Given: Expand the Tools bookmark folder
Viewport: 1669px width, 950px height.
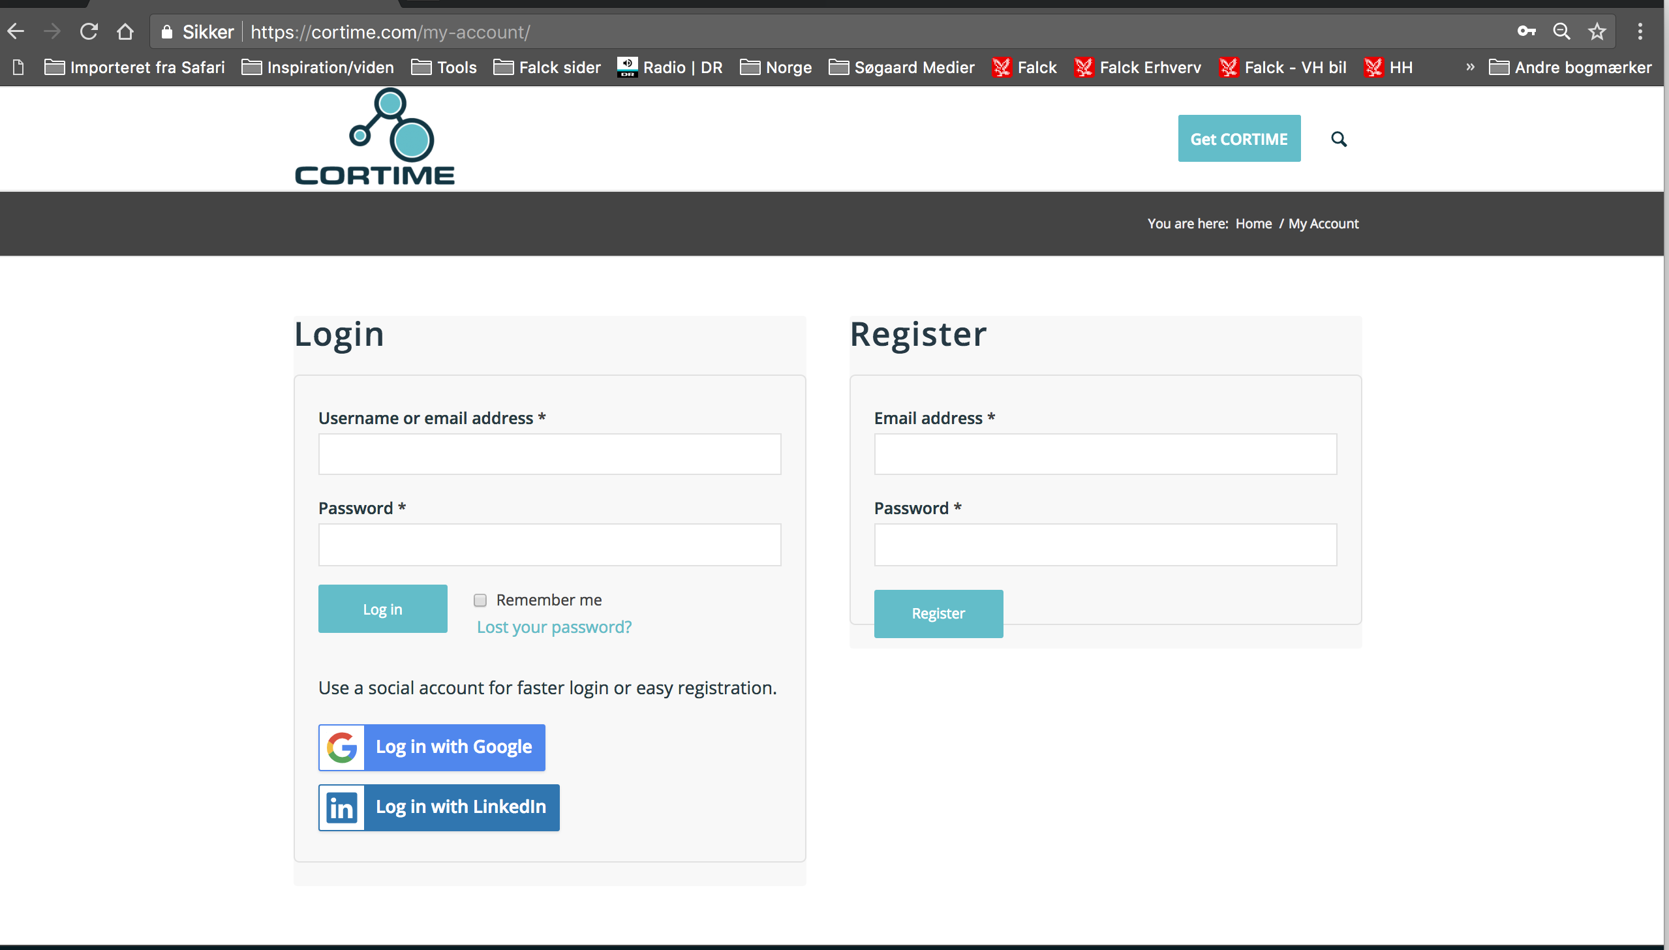Looking at the screenshot, I should click(444, 67).
